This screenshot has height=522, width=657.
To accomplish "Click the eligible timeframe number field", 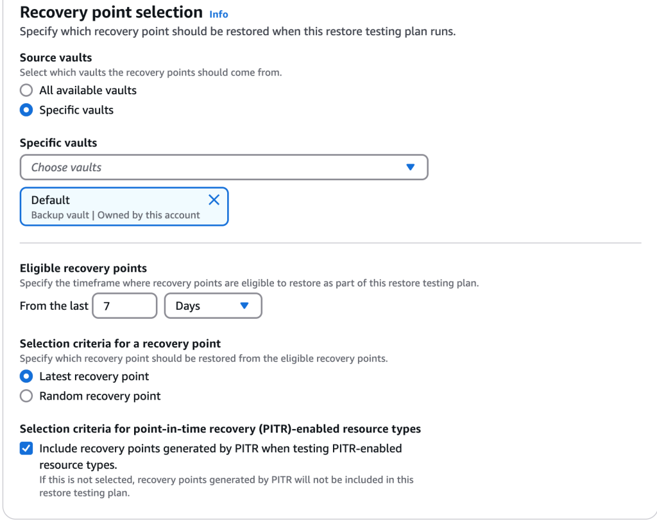I will [x=124, y=306].
